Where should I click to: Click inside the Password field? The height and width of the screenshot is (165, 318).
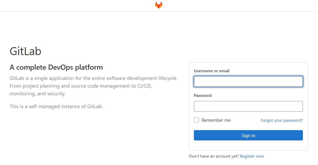(248, 106)
